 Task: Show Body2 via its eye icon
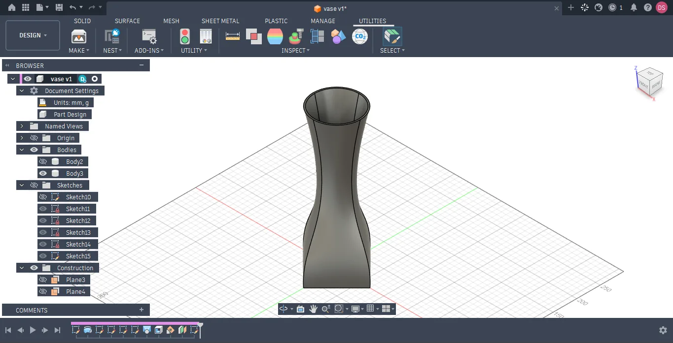click(43, 161)
